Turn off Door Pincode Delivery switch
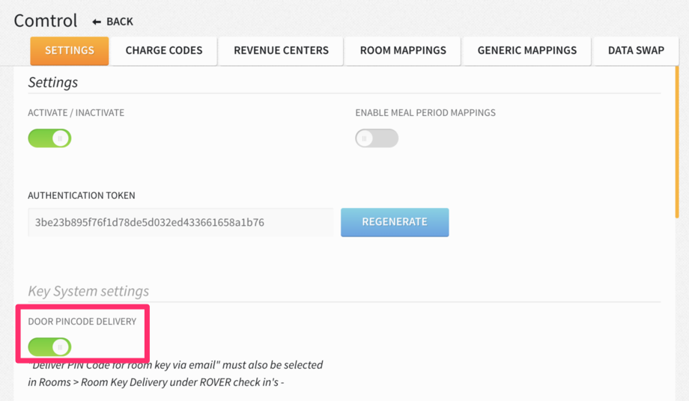Image resolution: width=689 pixels, height=401 pixels. coord(49,347)
